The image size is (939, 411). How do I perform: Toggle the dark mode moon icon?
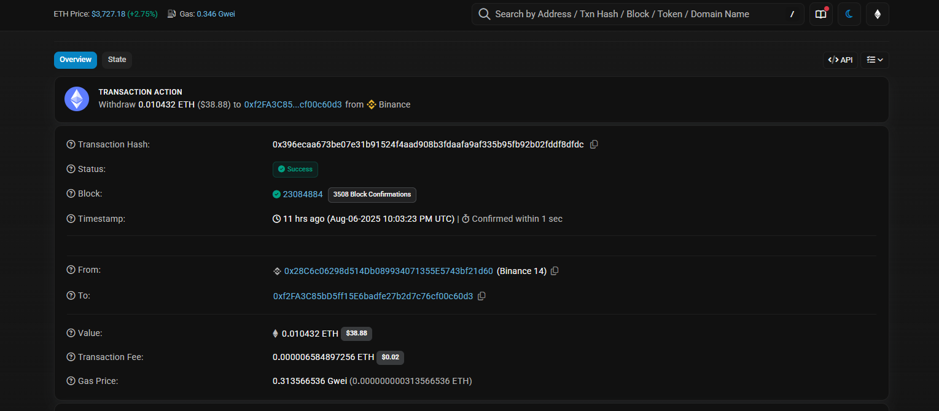tap(849, 14)
